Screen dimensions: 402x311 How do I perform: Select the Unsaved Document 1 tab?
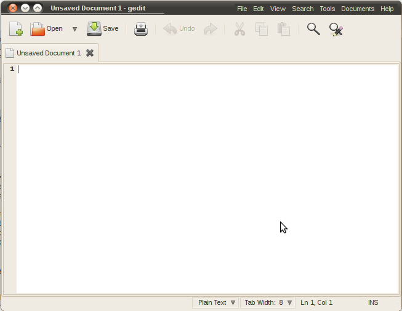click(50, 53)
